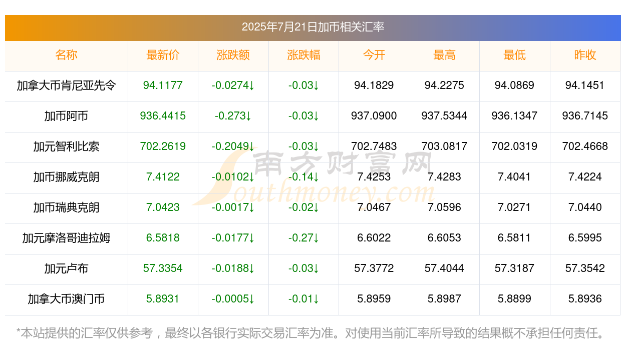This screenshot has height=349, width=626.
Task: Click high value 94.2275
Action: point(444,85)
